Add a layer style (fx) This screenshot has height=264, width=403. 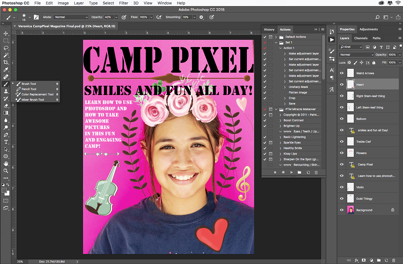pos(357,260)
